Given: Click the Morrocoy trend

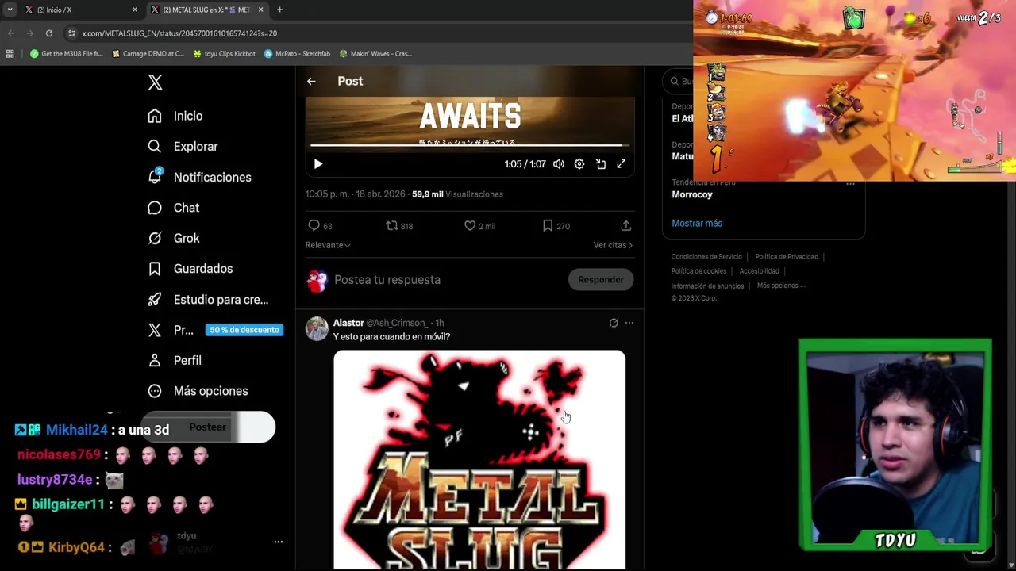Looking at the screenshot, I should tap(692, 194).
